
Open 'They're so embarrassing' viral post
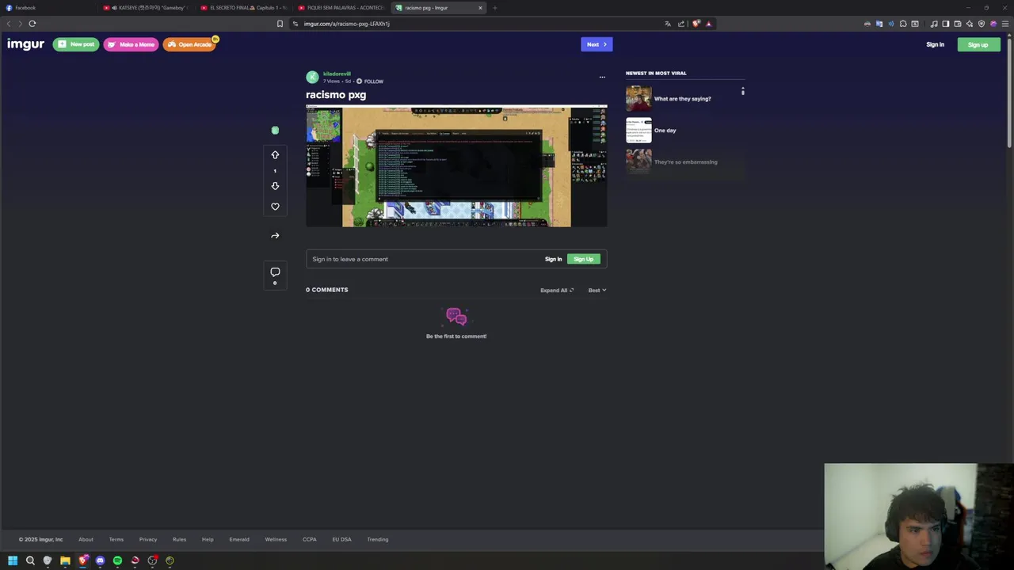point(684,162)
